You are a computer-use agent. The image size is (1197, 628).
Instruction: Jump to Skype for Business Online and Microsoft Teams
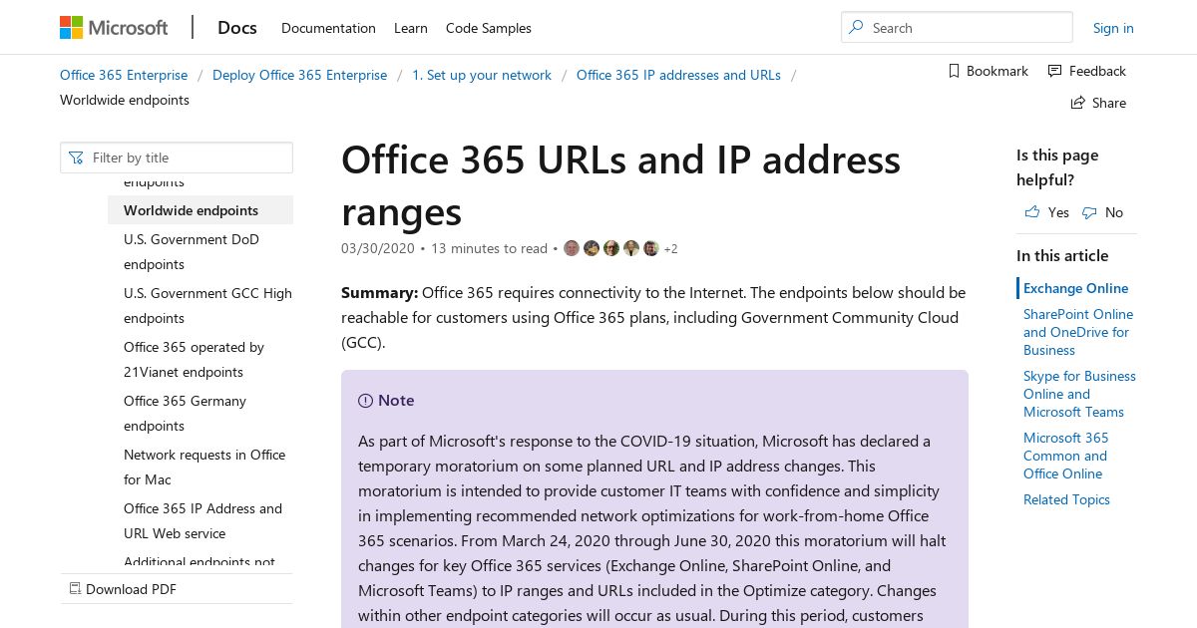1079,394
